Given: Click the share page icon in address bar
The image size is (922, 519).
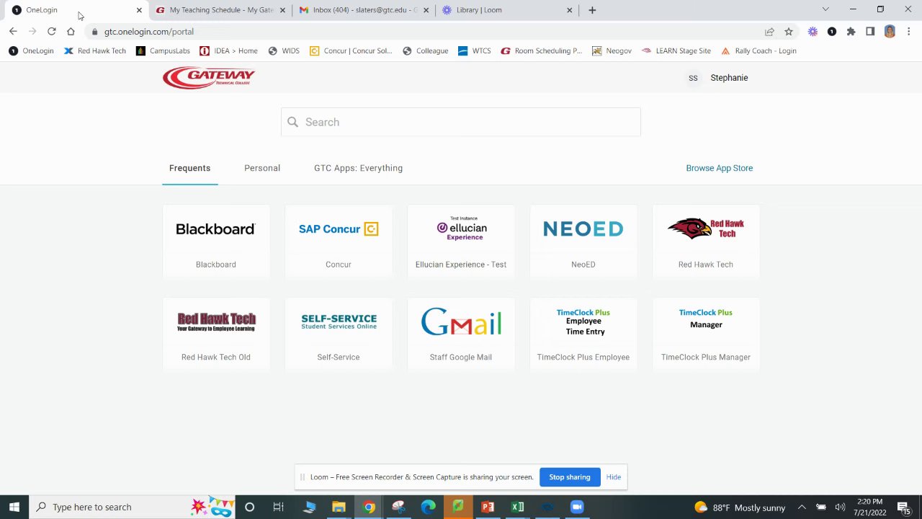Looking at the screenshot, I should click(769, 32).
